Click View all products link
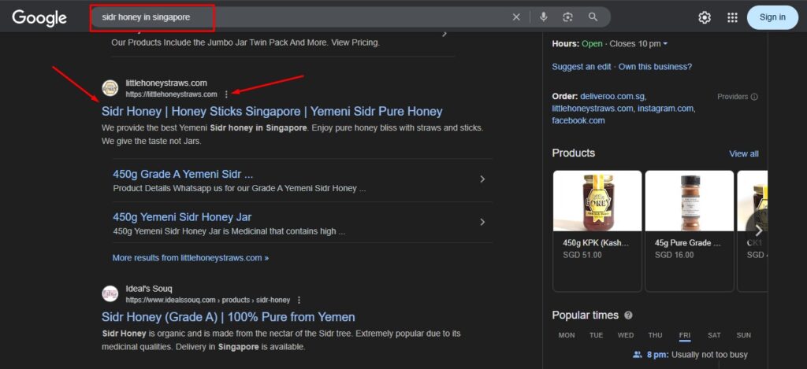Screen dimensions: 807x369 (744, 153)
